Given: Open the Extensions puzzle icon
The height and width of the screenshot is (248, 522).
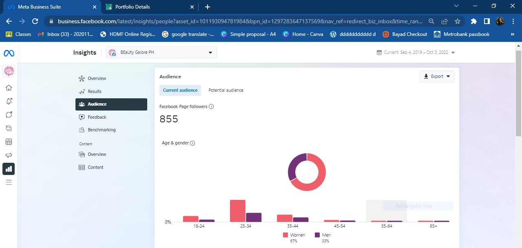Looking at the screenshot, I should [x=473, y=21].
